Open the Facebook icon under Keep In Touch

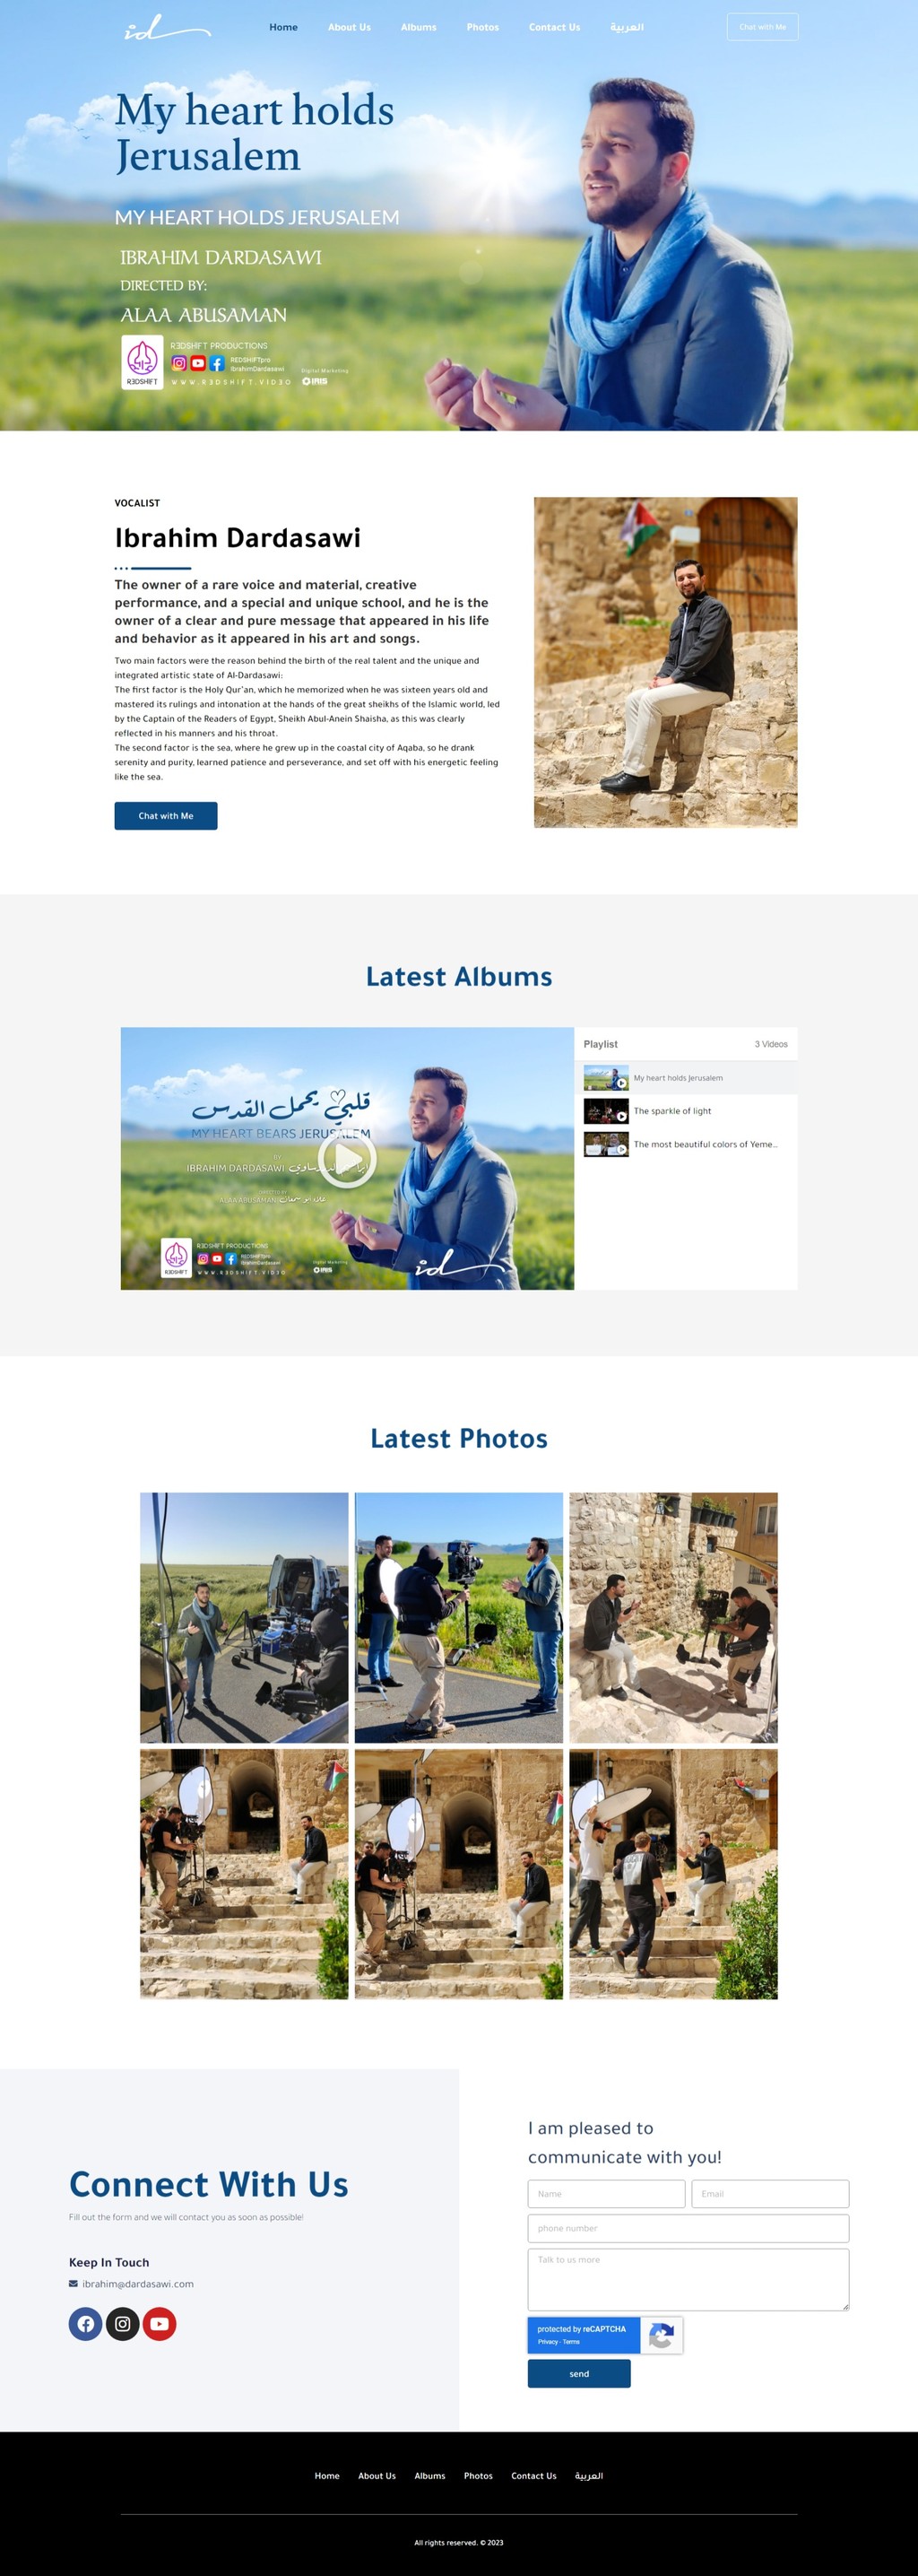tap(86, 2323)
